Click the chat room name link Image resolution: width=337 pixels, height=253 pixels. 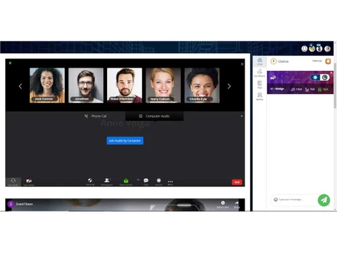pos(283,61)
